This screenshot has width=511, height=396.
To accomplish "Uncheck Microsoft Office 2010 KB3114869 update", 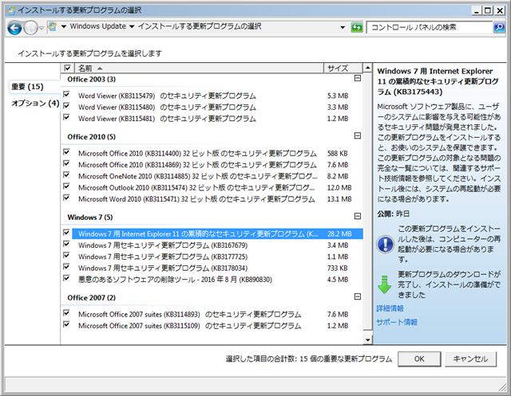I will point(66,163).
